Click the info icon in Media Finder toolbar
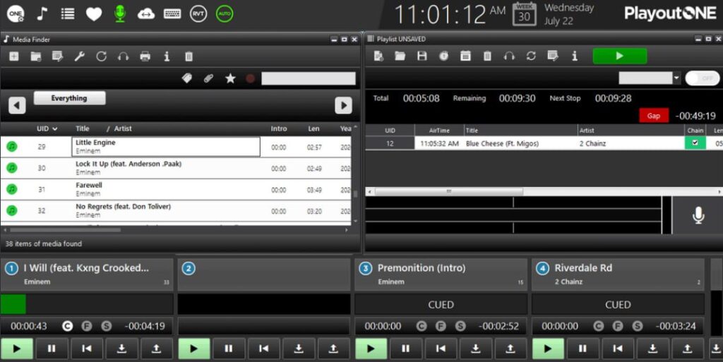Viewport: 723px width, 362px height. (x=167, y=56)
